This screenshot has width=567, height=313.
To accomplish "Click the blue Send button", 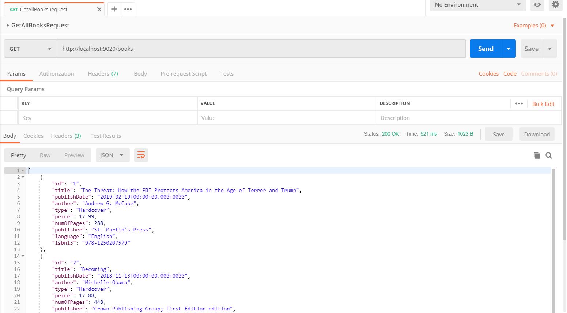I will (x=485, y=49).
